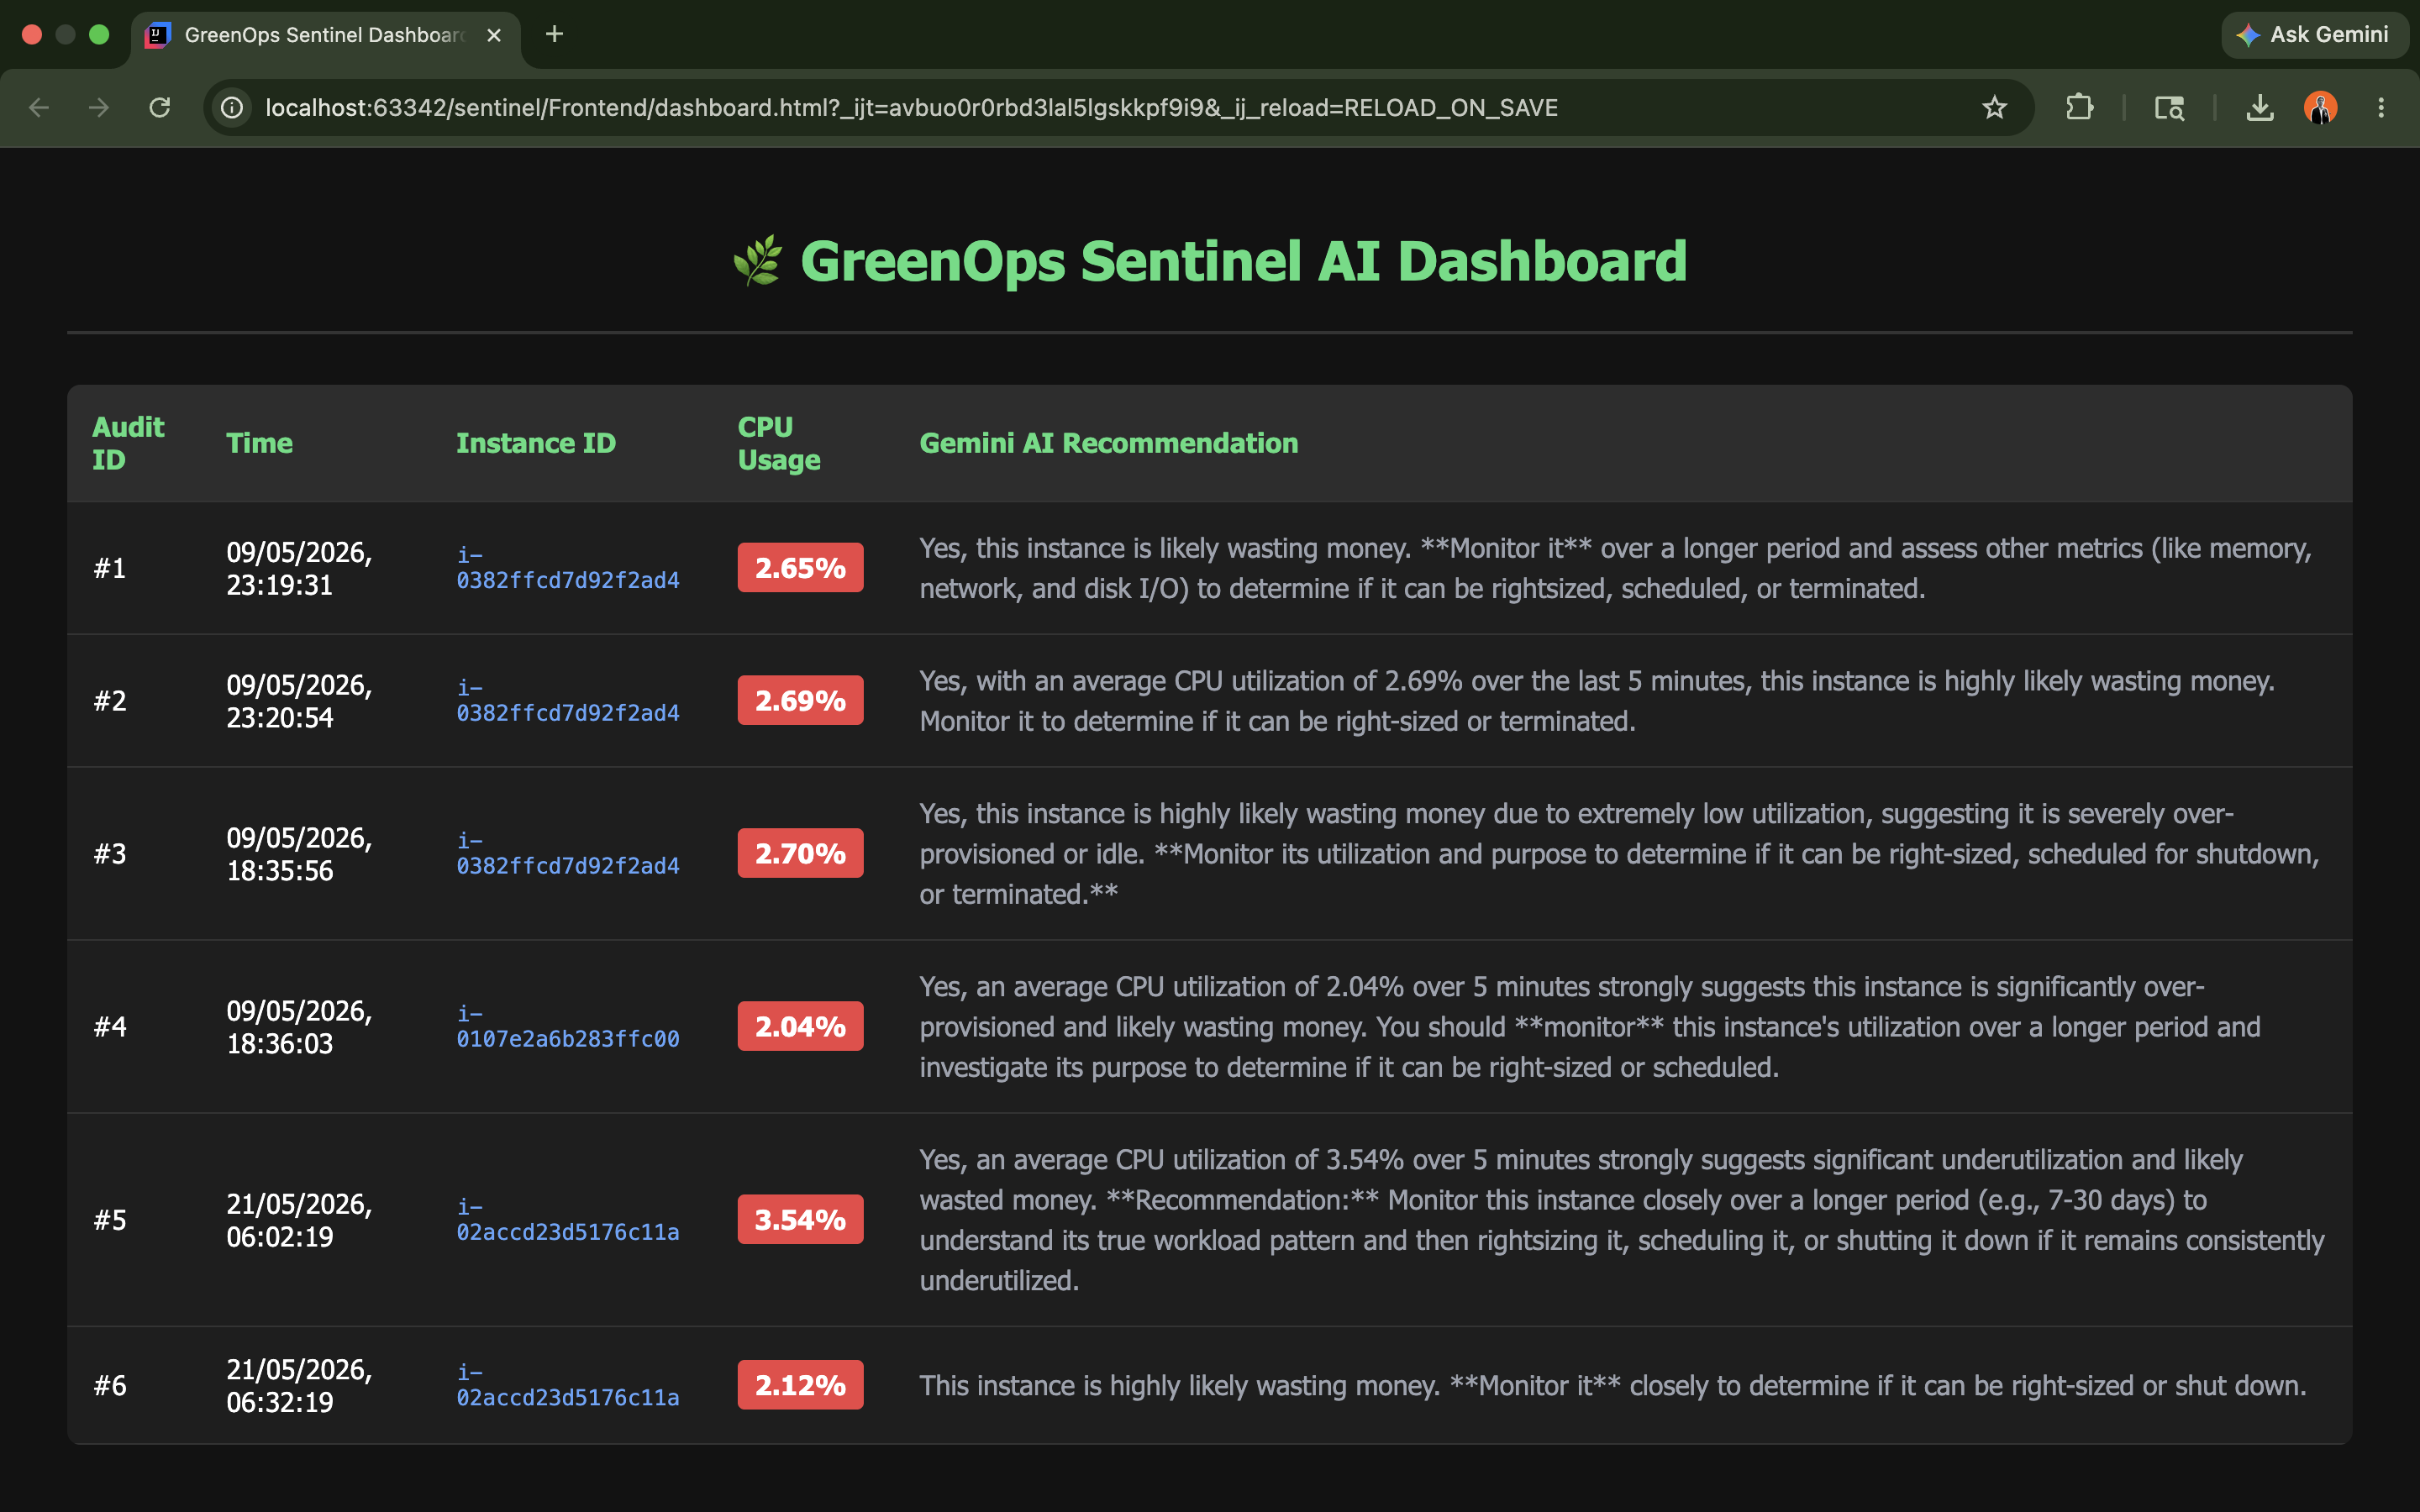The height and width of the screenshot is (1512, 2420).
Task: Click audit ID #1
Action: 110,568
